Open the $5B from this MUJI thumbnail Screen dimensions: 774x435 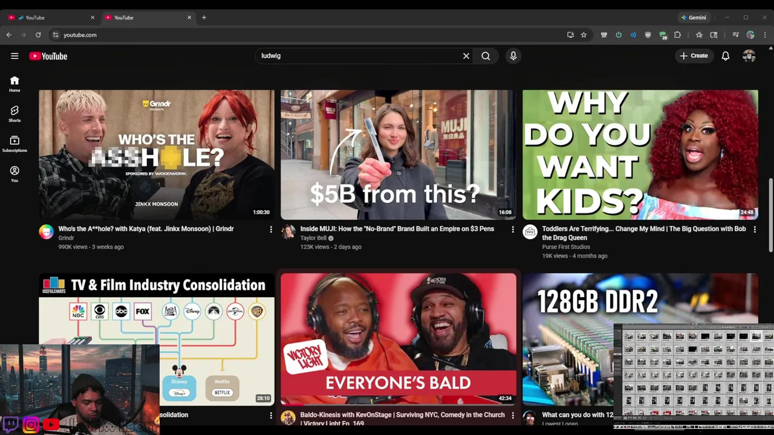tap(398, 155)
